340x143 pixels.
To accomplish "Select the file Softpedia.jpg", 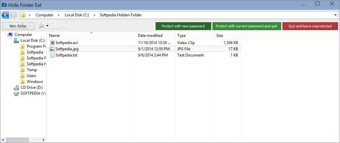I will click(67, 49).
